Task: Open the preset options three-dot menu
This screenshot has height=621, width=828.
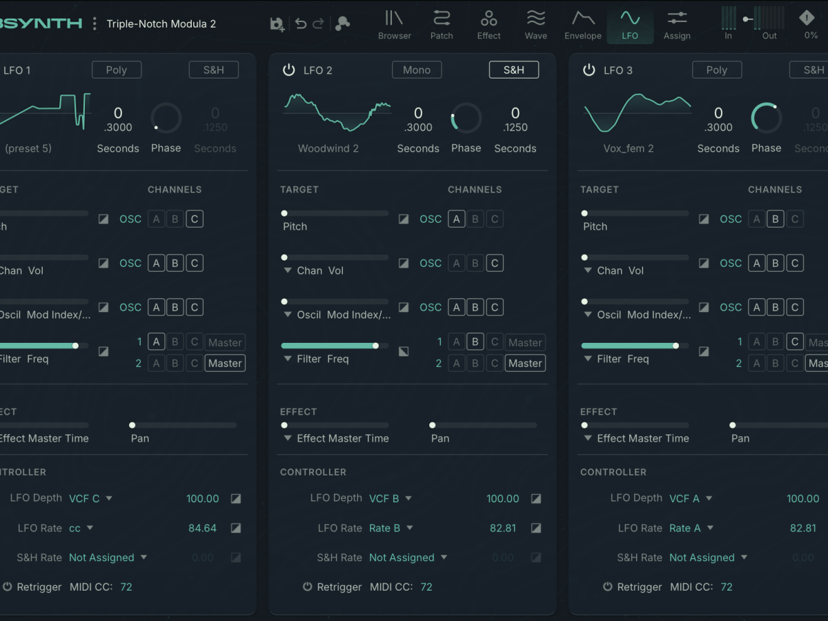Action: tap(95, 23)
